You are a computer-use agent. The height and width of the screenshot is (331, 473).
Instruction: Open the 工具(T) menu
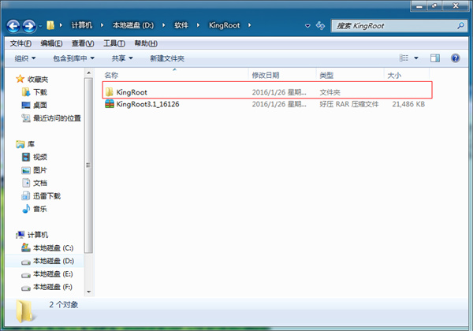coord(114,43)
